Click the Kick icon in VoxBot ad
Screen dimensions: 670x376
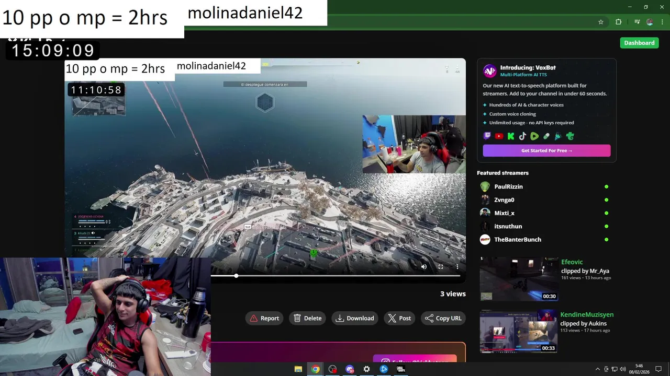[511, 136]
